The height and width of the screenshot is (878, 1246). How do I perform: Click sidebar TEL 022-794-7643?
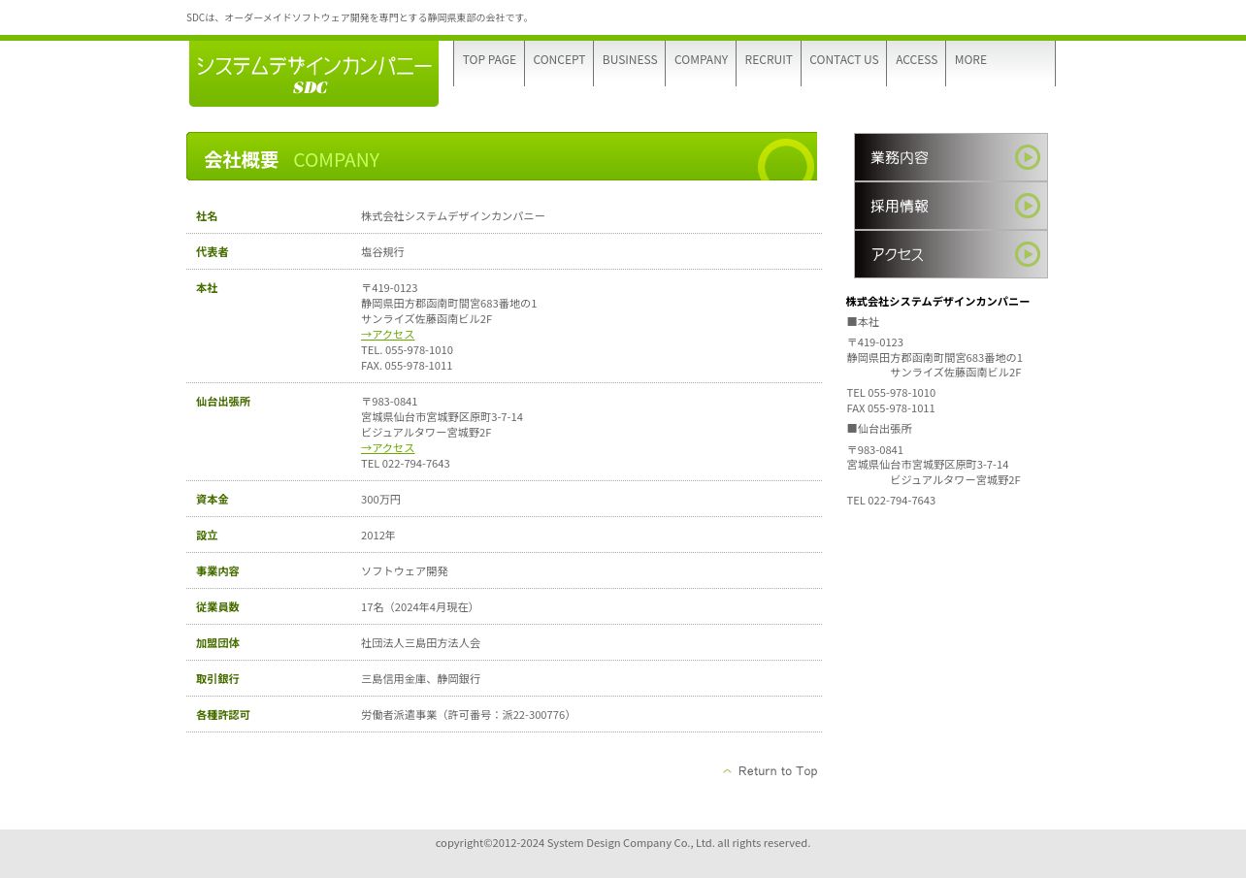(x=891, y=501)
